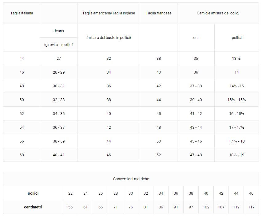Select the "Camicie (misura del collo)" header

pyautogui.click(x=218, y=13)
